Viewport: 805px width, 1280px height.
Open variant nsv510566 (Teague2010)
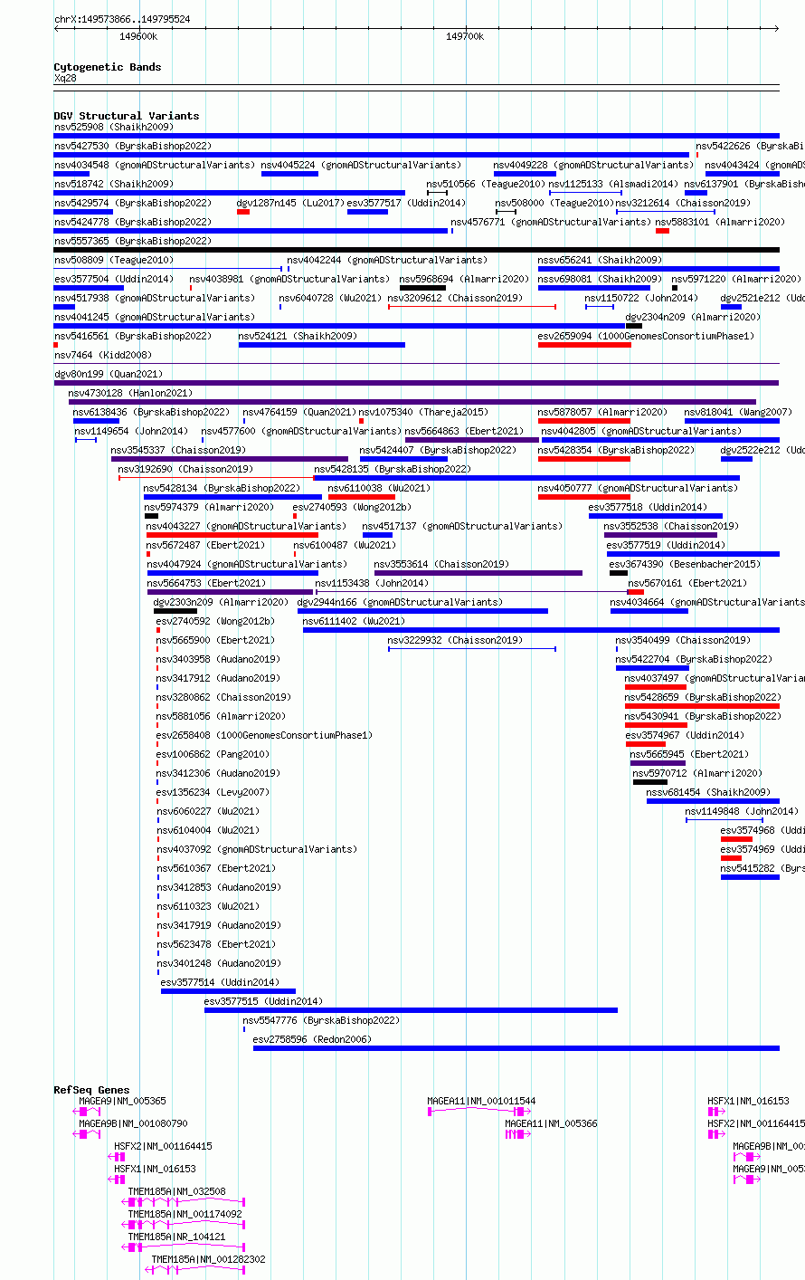(486, 184)
